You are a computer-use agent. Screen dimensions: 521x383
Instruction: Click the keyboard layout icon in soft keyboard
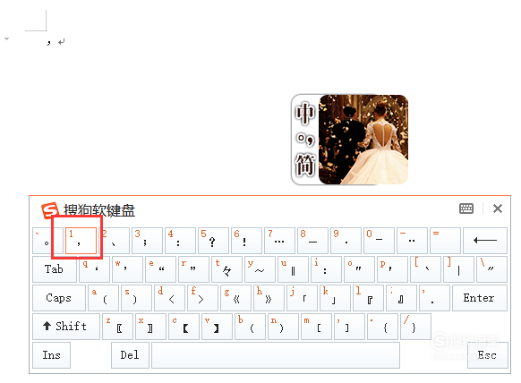point(466,209)
